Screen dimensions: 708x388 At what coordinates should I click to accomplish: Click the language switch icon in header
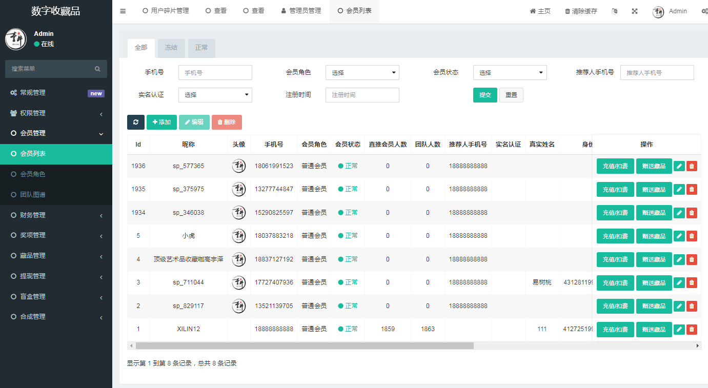click(x=615, y=11)
